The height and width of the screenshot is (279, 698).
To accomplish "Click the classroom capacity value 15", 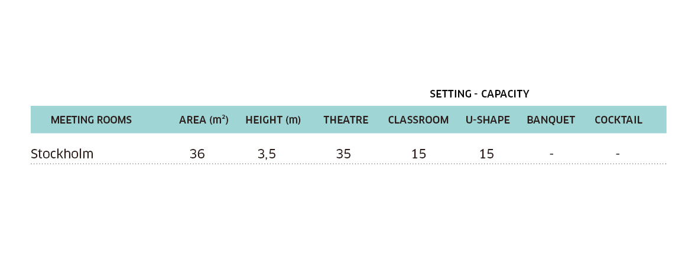I will 418,154.
